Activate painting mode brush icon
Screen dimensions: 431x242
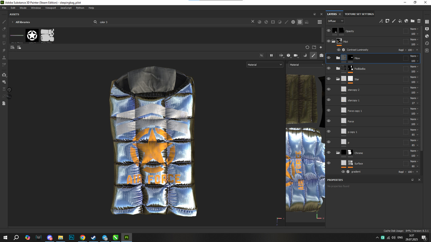pyautogui.click(x=313, y=55)
